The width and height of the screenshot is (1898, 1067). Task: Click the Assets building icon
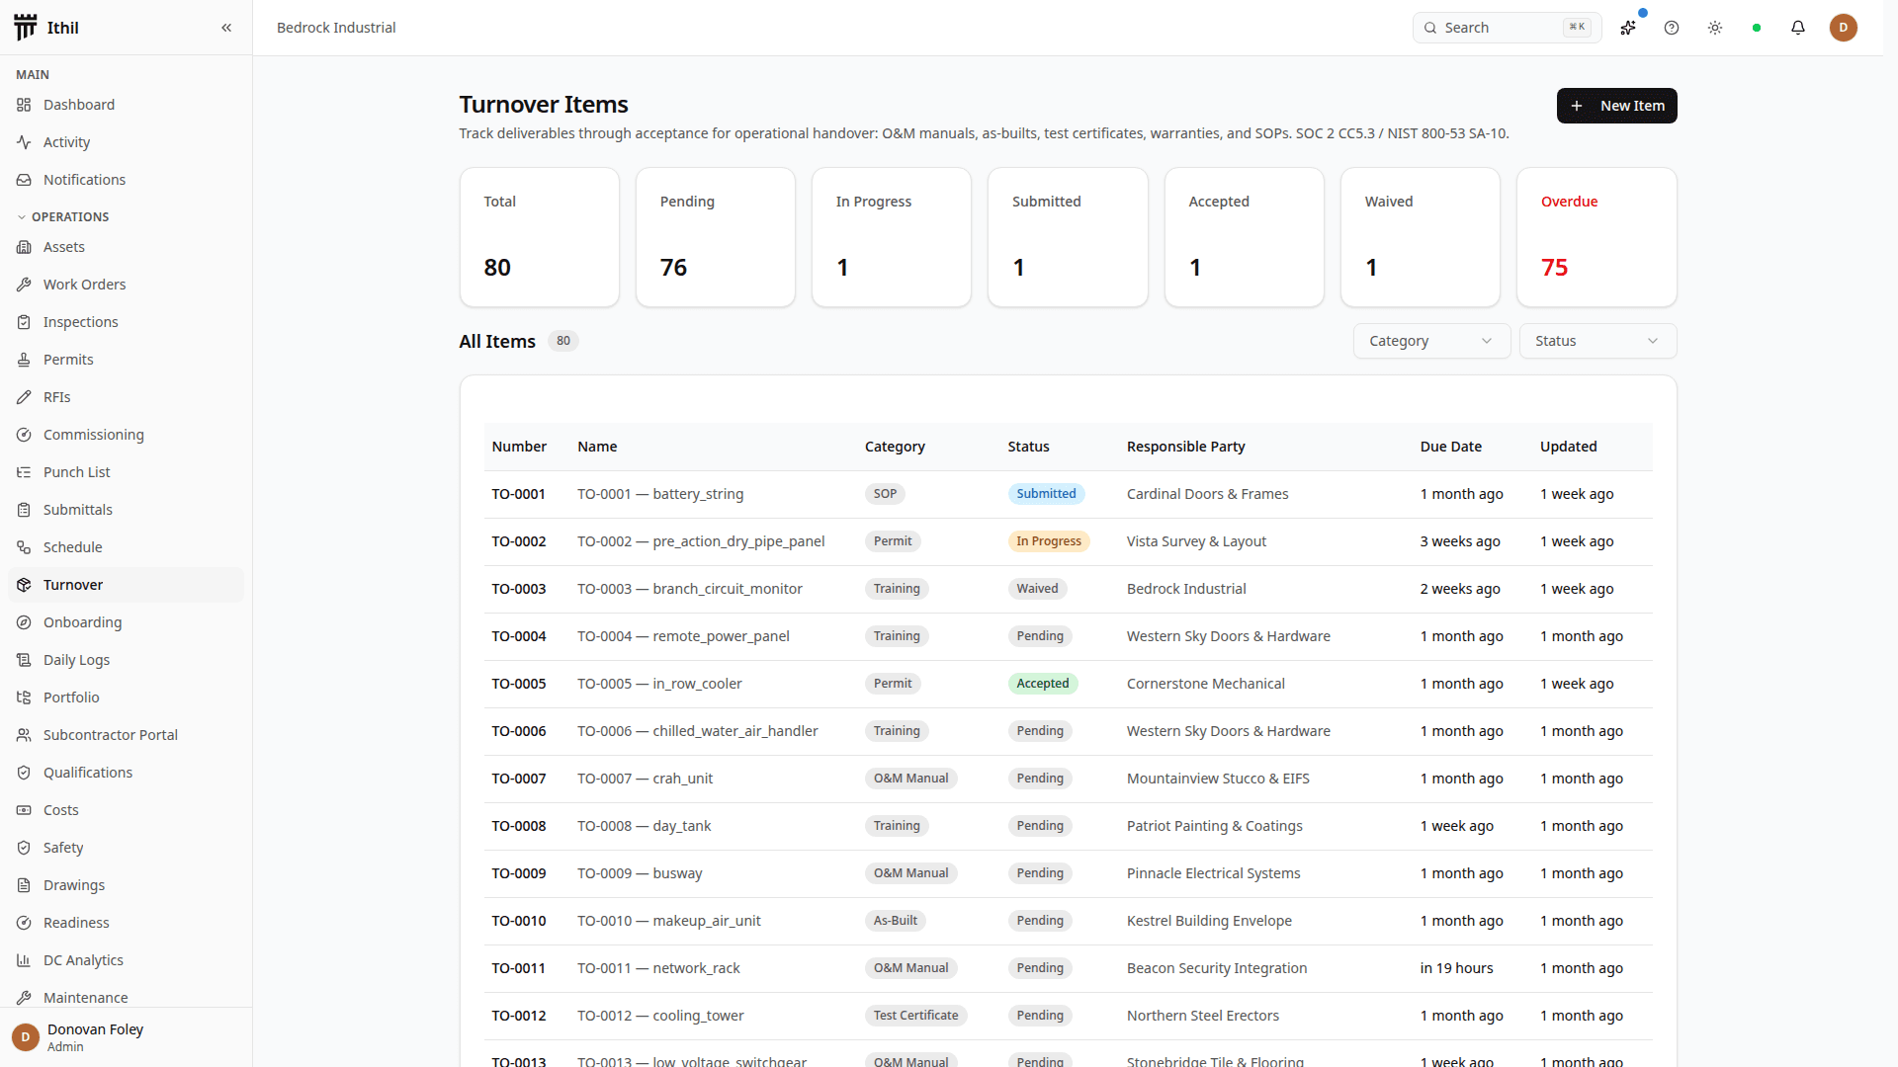click(x=24, y=247)
